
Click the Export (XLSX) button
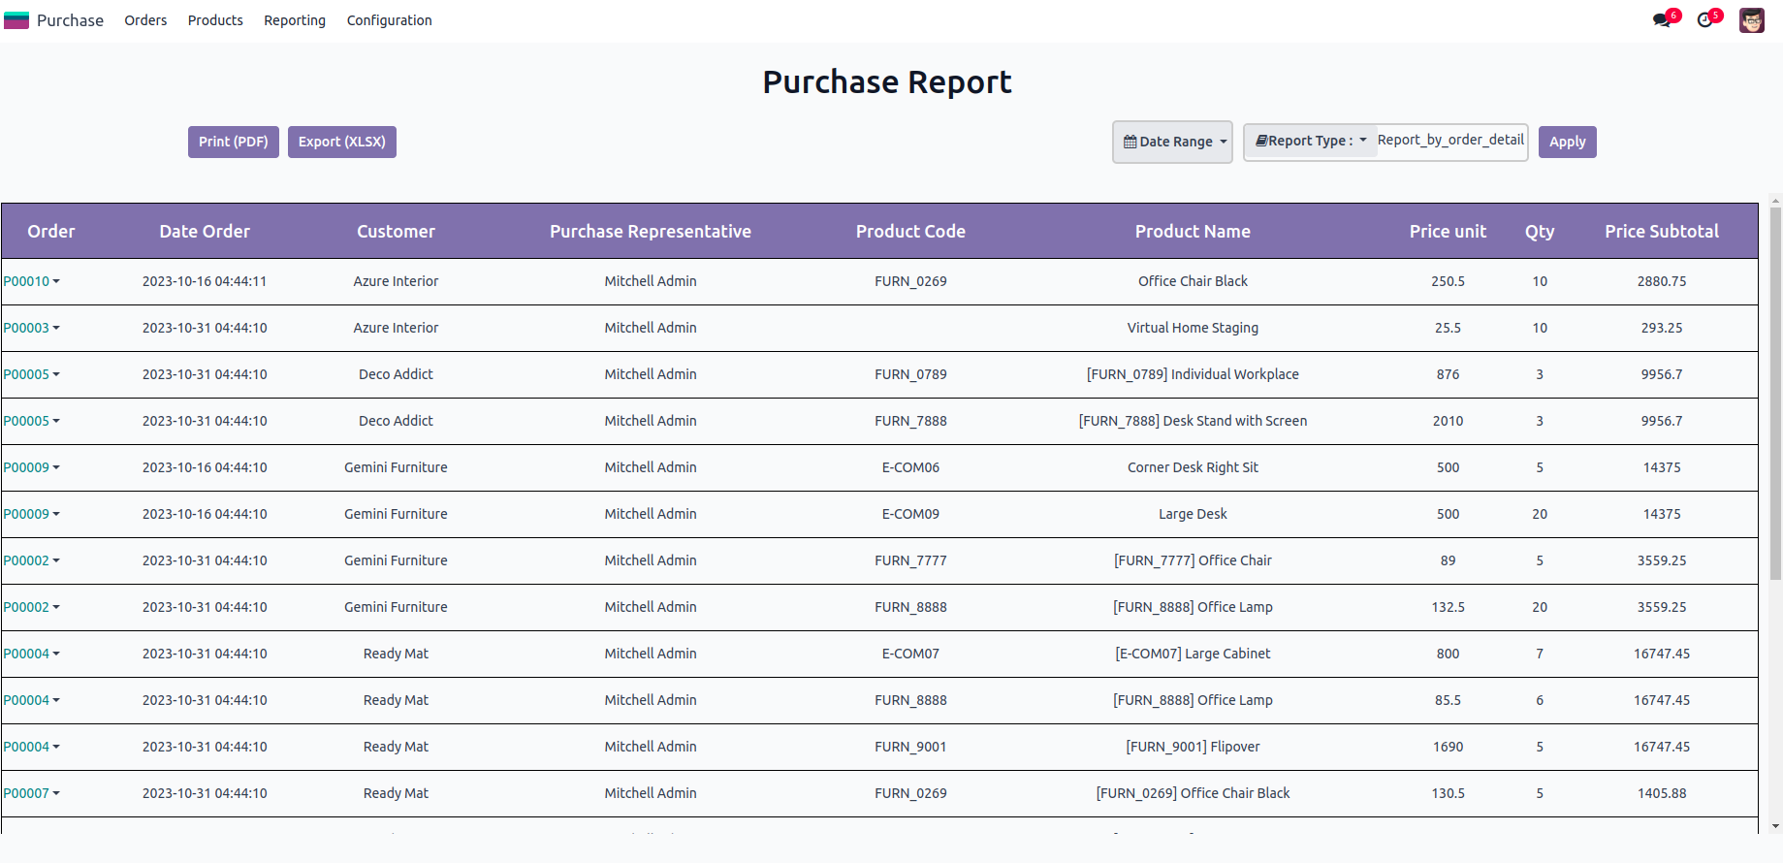(341, 142)
